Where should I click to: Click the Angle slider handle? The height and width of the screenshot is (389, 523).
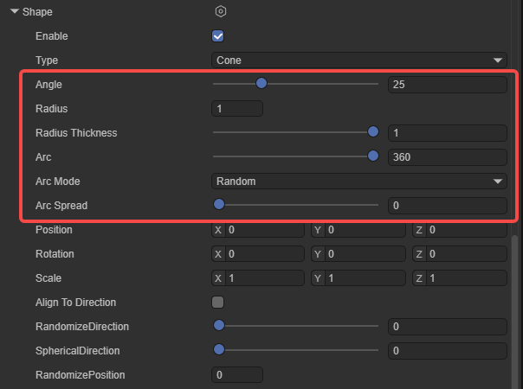coord(261,84)
